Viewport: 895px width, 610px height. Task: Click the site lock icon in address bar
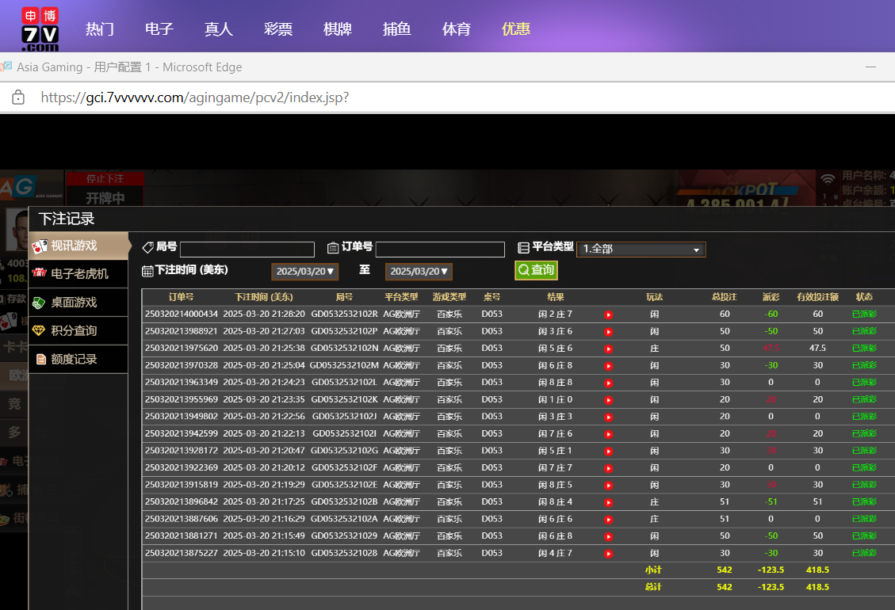pyautogui.click(x=18, y=97)
